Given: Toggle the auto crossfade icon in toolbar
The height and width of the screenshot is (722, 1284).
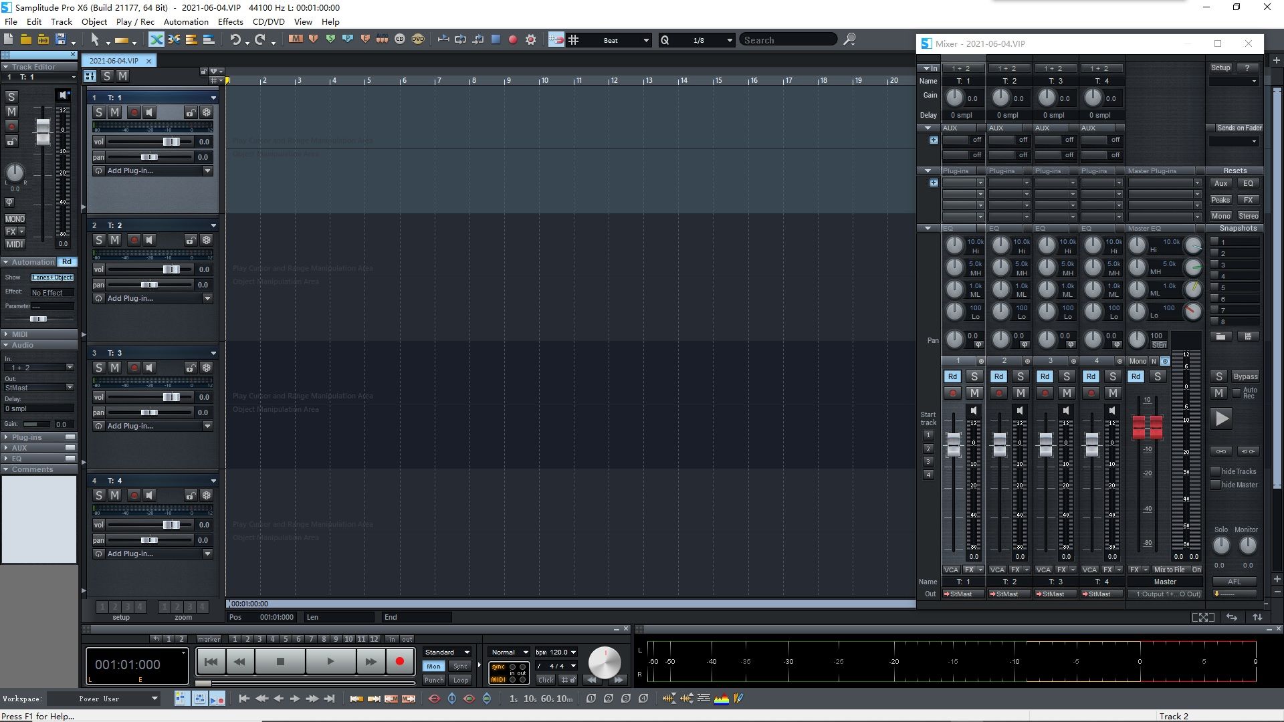Looking at the screenshot, I should [x=156, y=40].
